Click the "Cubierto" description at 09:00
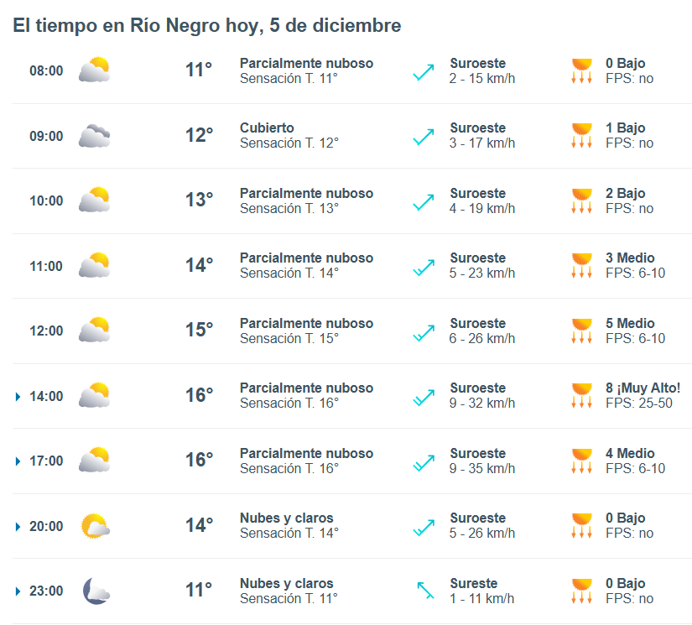 click(267, 128)
